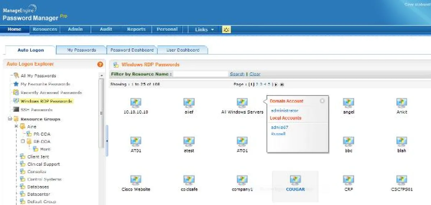The width and height of the screenshot is (431, 205).
Task: Open the bbc computer icon
Action: coord(348,142)
